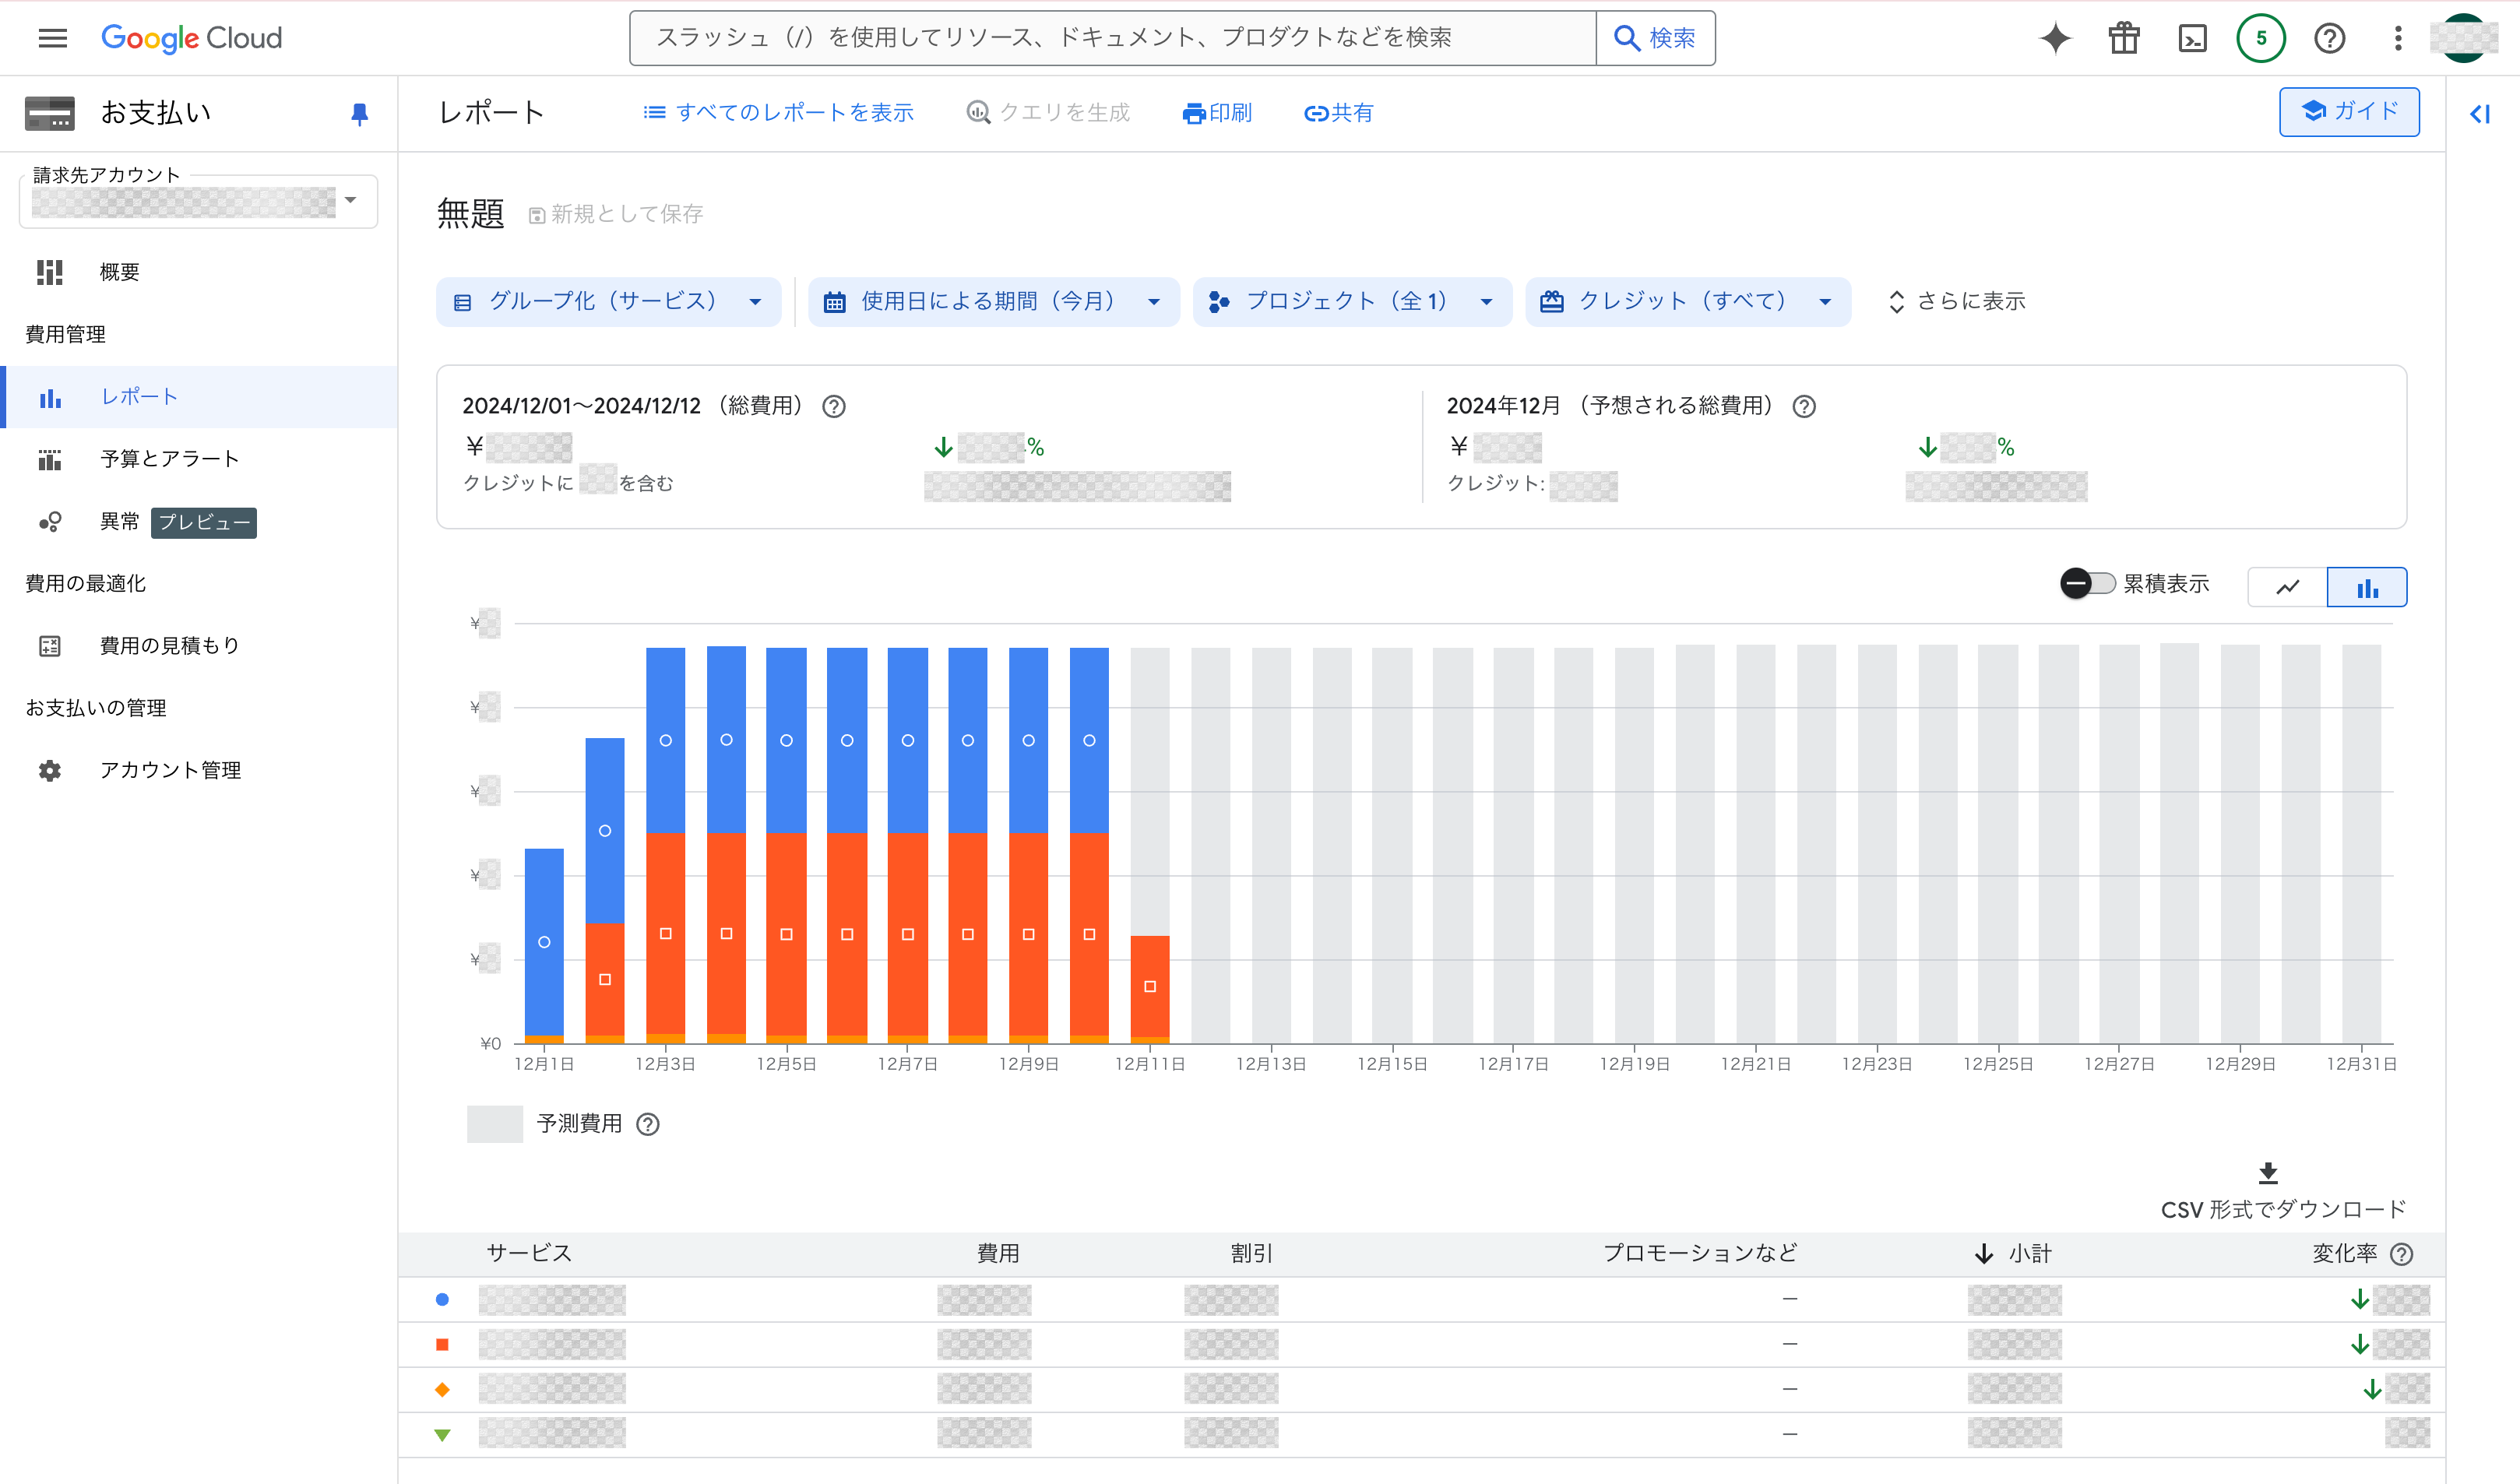Viewport: 2520px width, 1484px height.
Task: Open 予算とアラート in the sidebar
Action: coord(198,459)
